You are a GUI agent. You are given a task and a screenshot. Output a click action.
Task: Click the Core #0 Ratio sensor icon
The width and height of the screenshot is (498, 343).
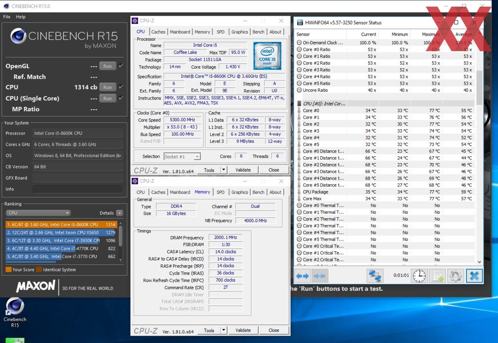click(x=299, y=49)
